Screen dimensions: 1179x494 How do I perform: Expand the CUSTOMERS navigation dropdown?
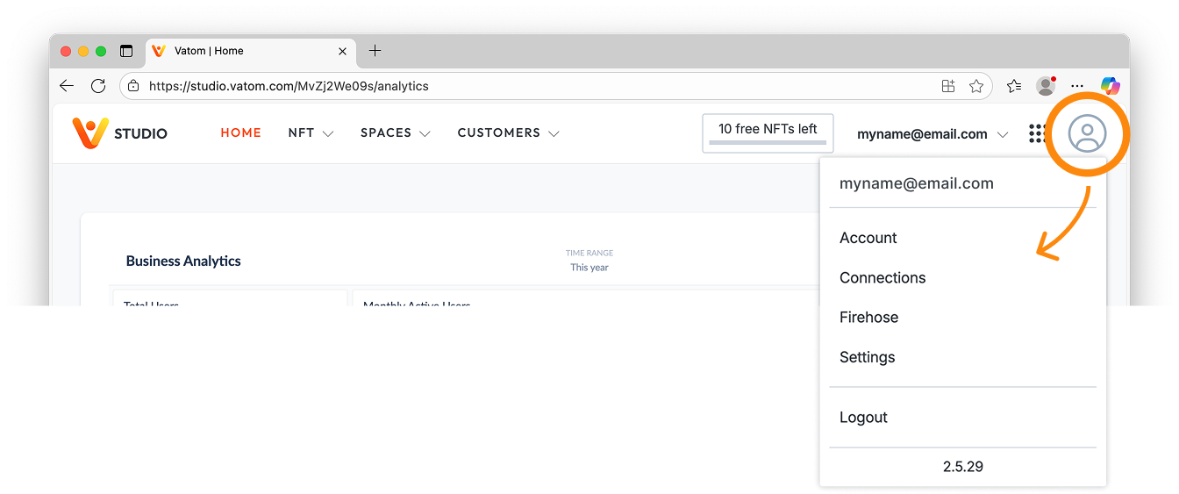click(509, 133)
